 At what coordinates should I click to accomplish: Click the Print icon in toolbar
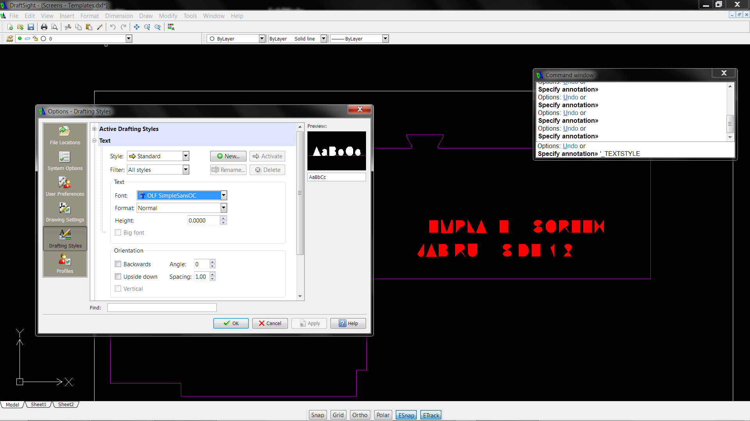pos(44,27)
